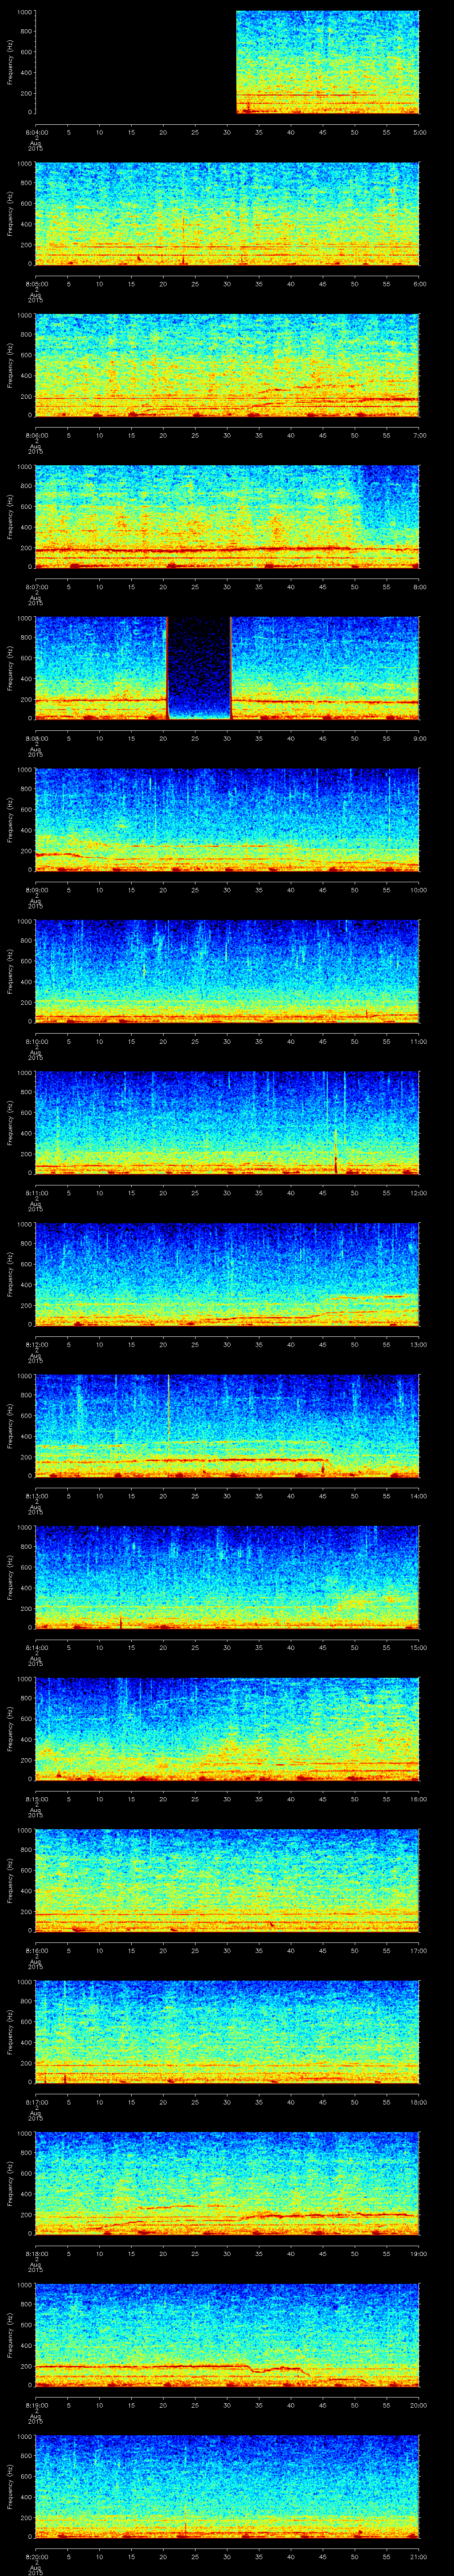Click the spectrogram panel starting at 8:05:00
This screenshot has width=454, height=2576.
pyautogui.click(x=227, y=214)
